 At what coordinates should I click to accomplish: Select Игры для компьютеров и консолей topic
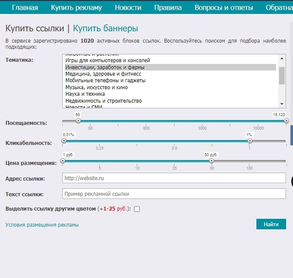pyautogui.click(x=170, y=60)
